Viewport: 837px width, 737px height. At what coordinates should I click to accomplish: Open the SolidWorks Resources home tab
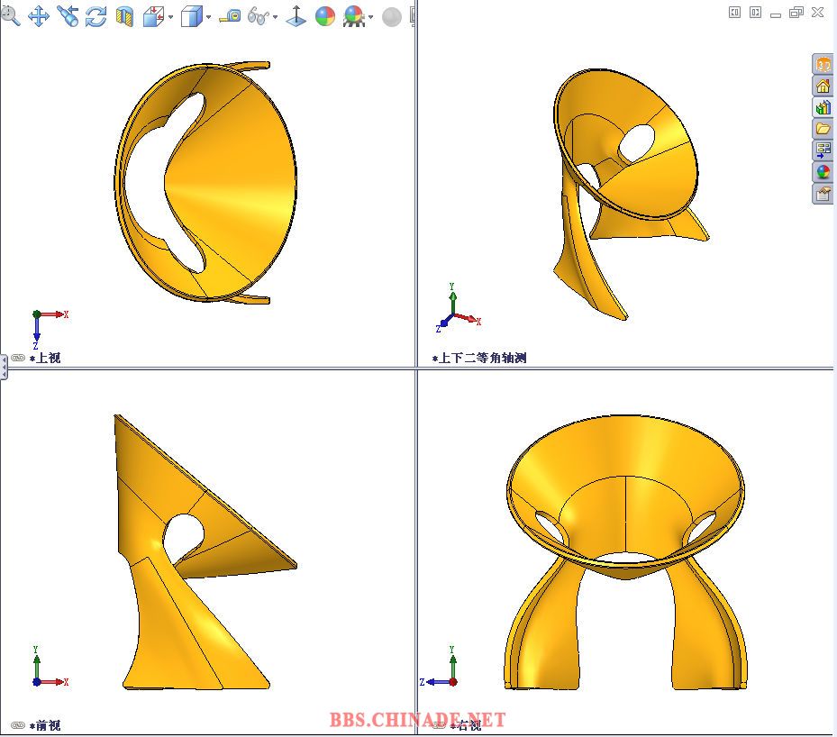(x=823, y=86)
